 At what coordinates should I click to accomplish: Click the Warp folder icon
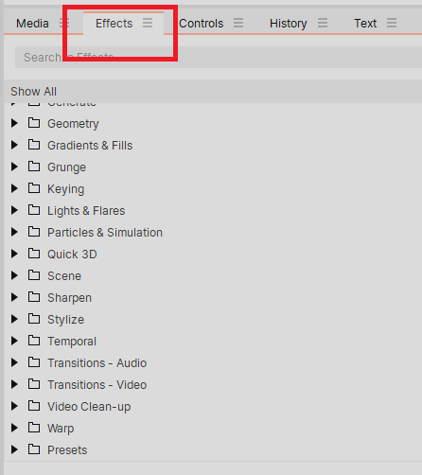point(34,428)
